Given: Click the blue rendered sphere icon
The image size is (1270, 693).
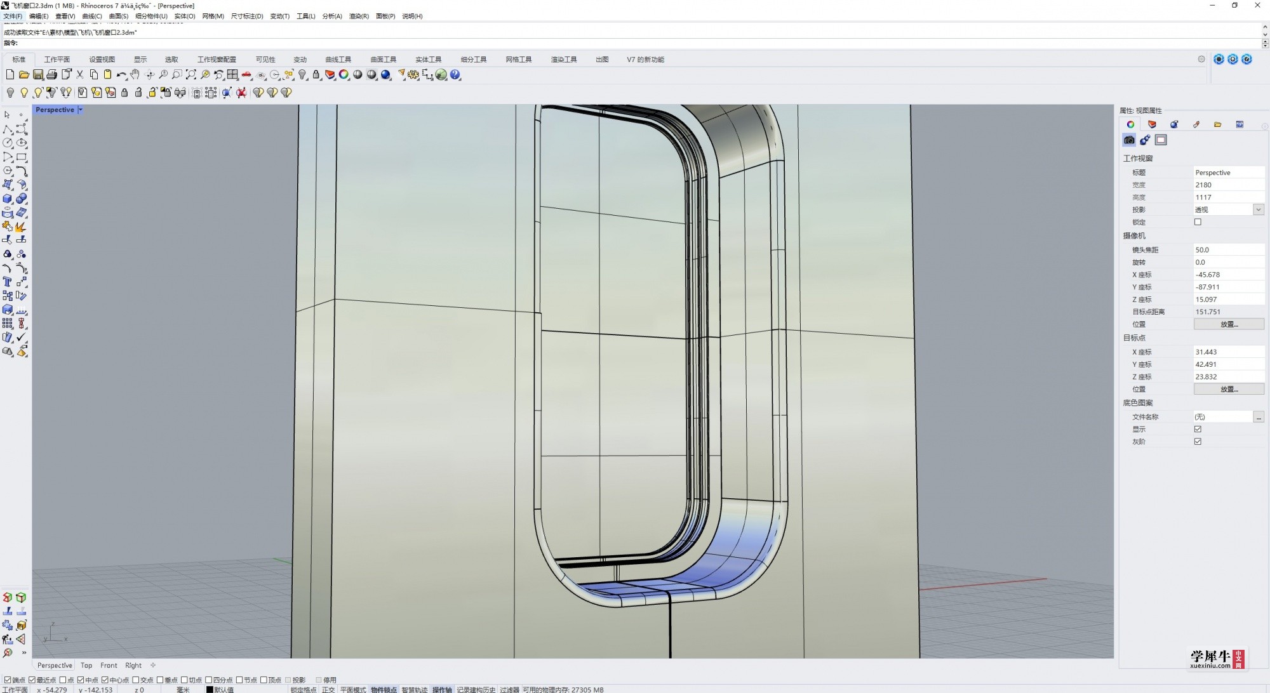Looking at the screenshot, I should pos(386,75).
